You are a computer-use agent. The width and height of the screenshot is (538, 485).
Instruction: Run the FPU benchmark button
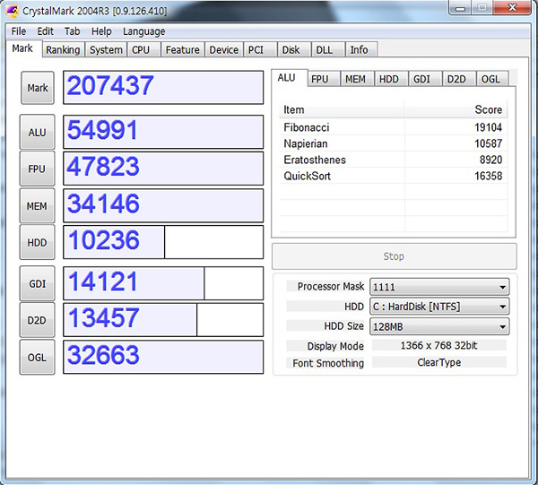37,169
